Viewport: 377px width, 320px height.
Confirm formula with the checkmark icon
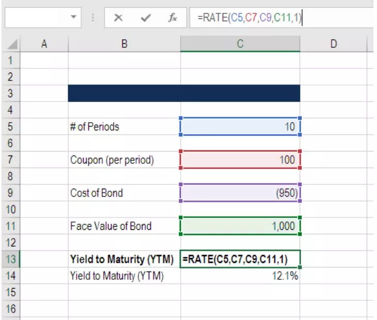(x=146, y=18)
